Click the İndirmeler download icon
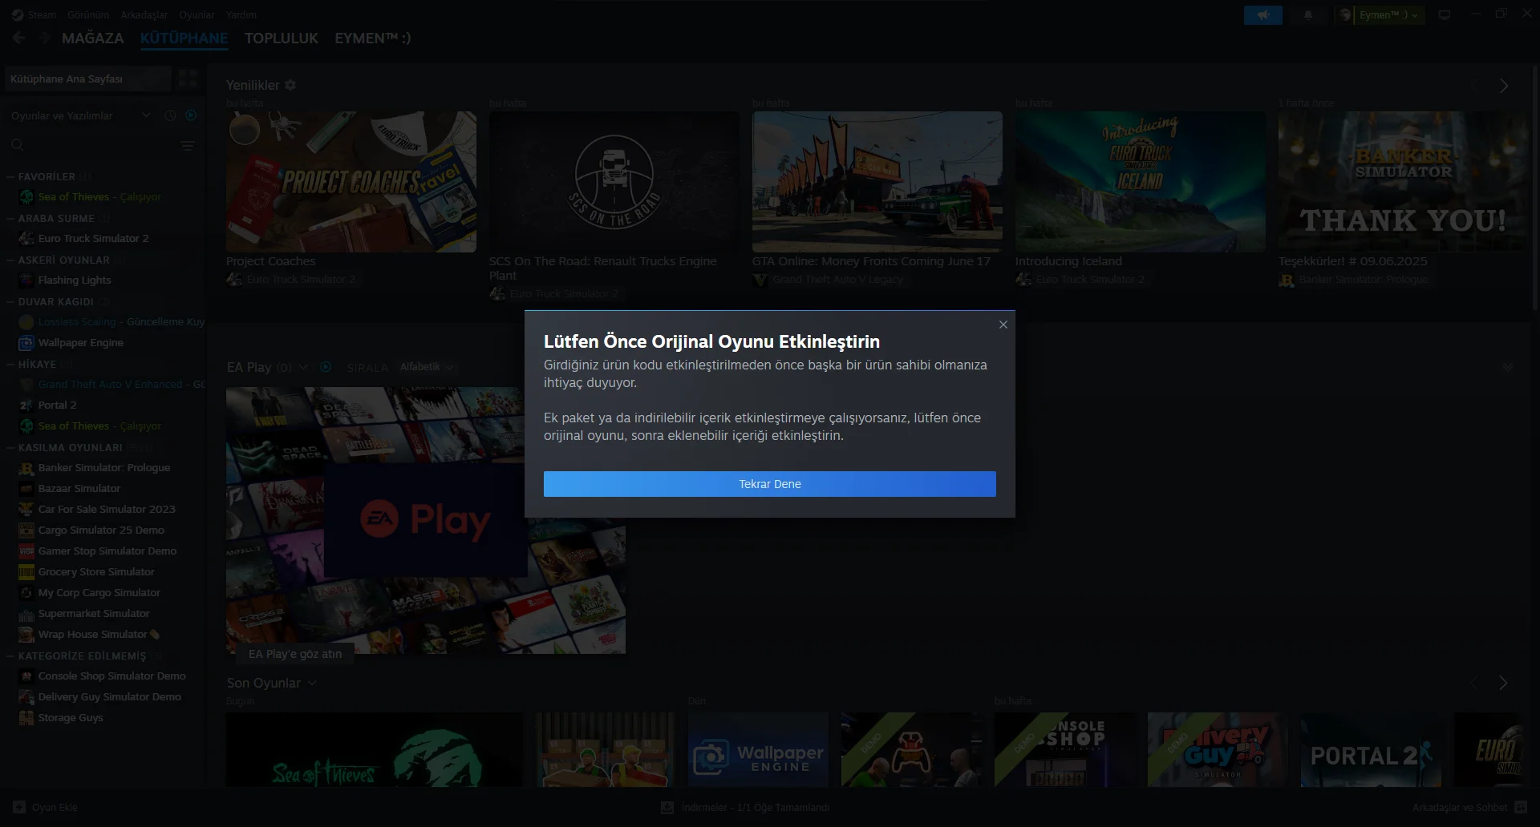The width and height of the screenshot is (1540, 827). 667,808
